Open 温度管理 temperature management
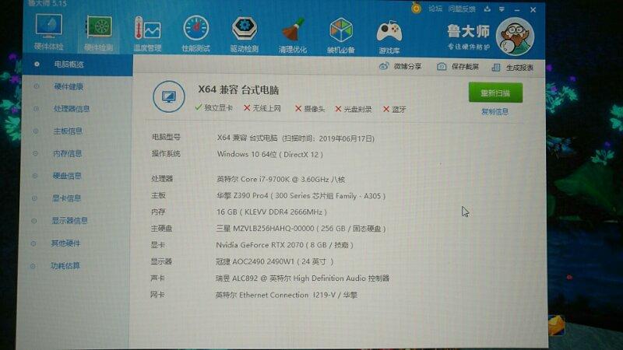 tap(147, 33)
